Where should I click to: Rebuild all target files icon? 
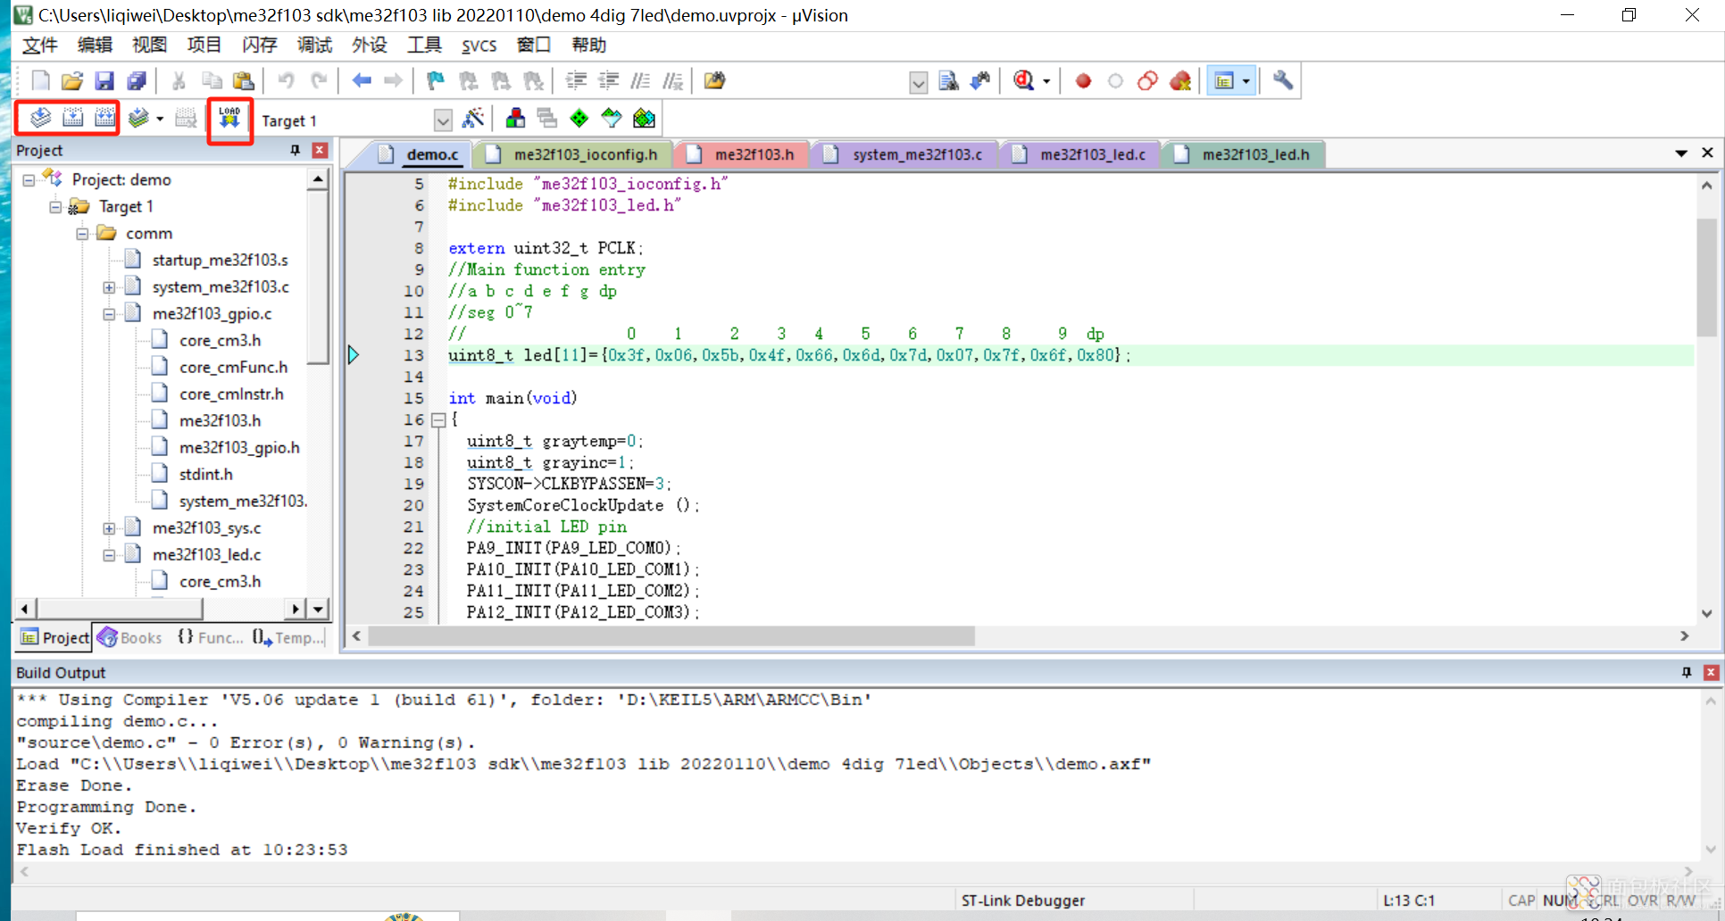point(104,118)
